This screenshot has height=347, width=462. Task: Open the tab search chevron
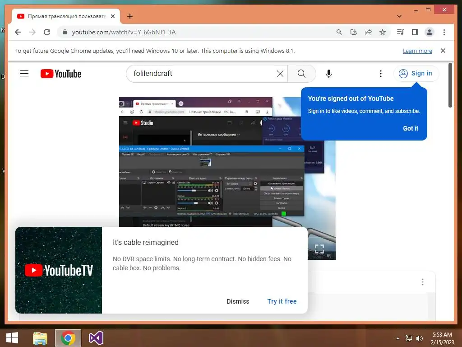pyautogui.click(x=399, y=16)
